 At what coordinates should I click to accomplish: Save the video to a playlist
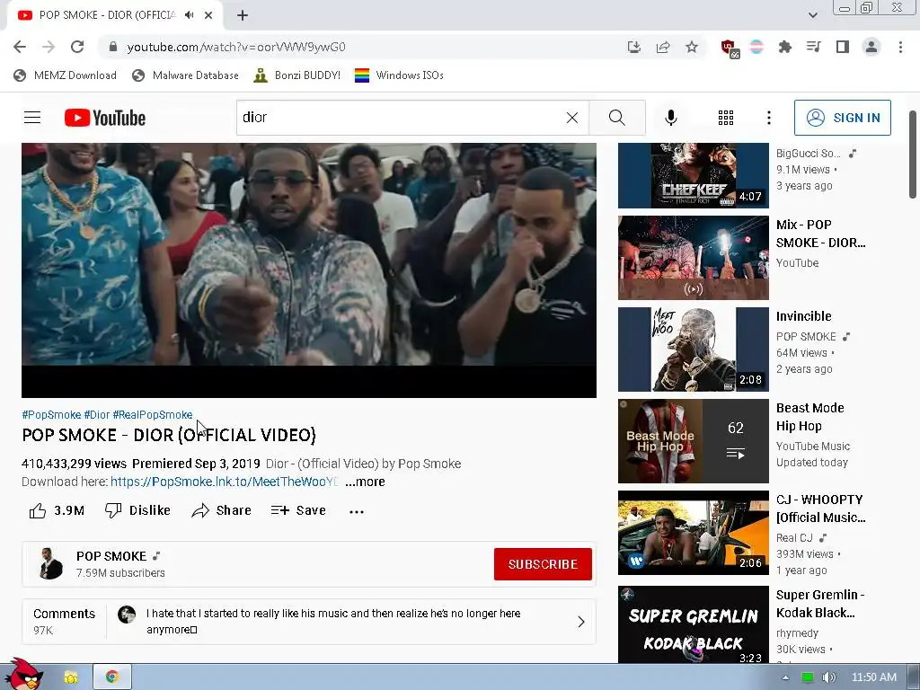(298, 510)
